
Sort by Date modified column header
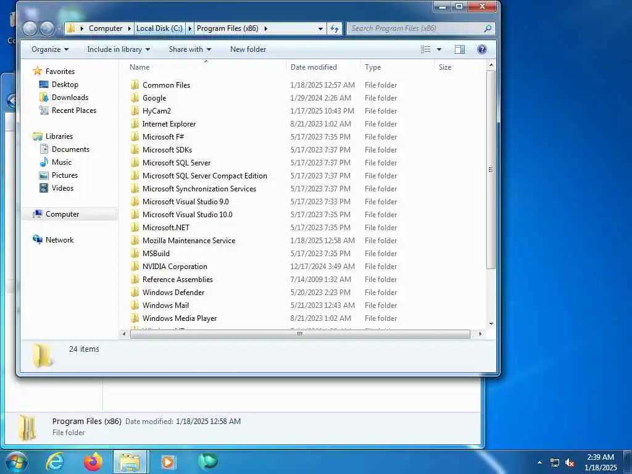point(323,67)
